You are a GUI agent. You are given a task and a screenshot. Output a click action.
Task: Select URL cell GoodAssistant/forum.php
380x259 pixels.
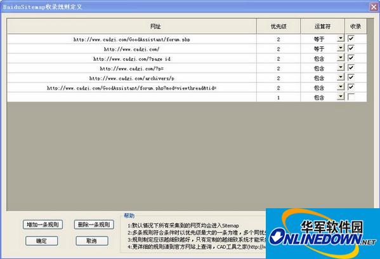pos(131,39)
